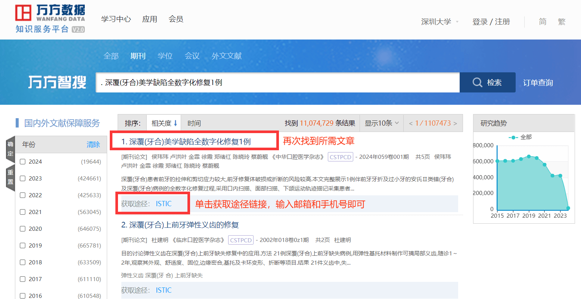
Task: Click ISTIC link of second result
Action: [164, 290]
